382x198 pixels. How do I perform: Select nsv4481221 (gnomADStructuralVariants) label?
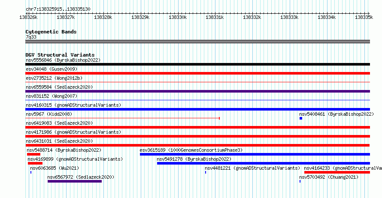point(252,168)
